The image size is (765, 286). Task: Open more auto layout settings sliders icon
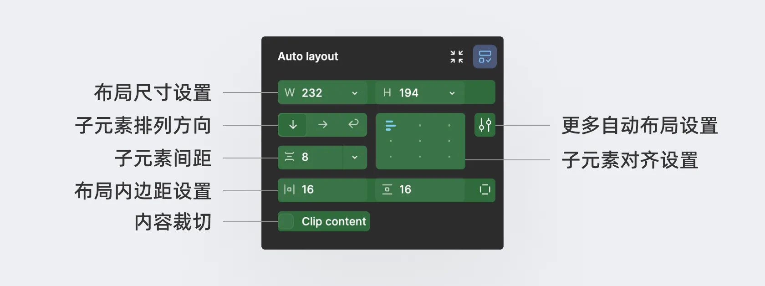pyautogui.click(x=485, y=125)
